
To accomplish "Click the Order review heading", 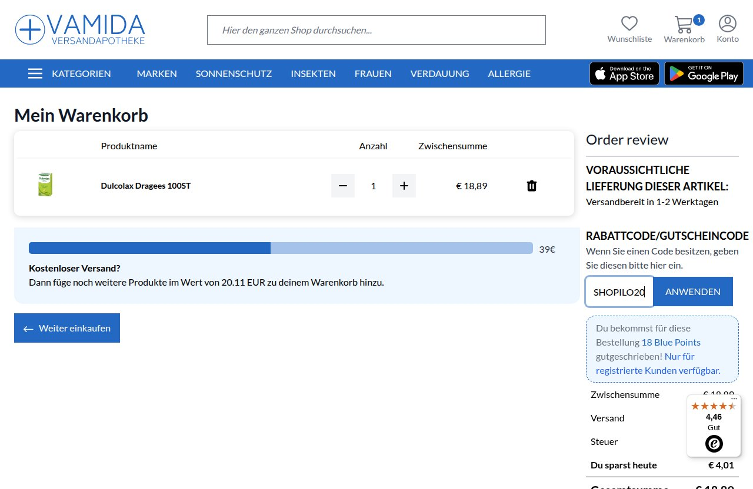I will [627, 140].
